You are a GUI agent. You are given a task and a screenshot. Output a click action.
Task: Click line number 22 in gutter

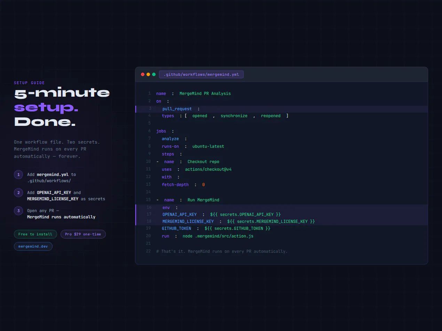click(149, 251)
